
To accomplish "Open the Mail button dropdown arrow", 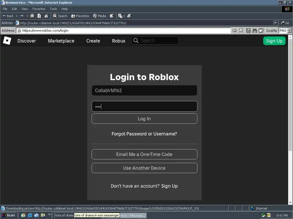I will [x=124, y=16].
